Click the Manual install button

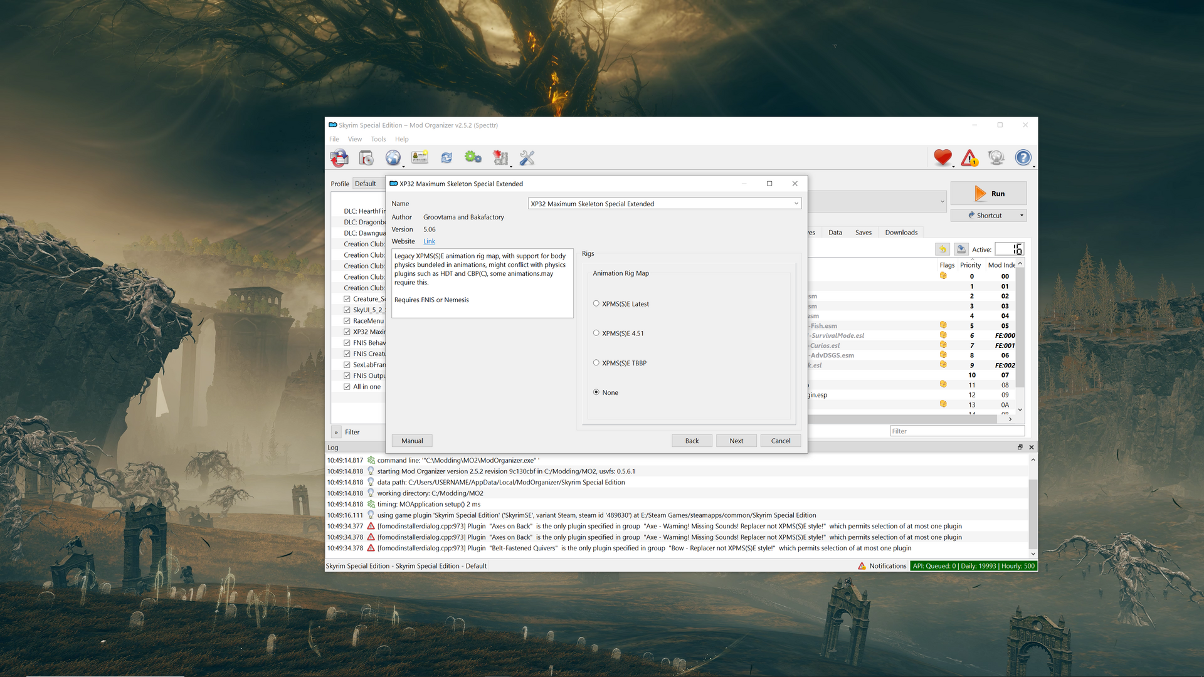412,441
